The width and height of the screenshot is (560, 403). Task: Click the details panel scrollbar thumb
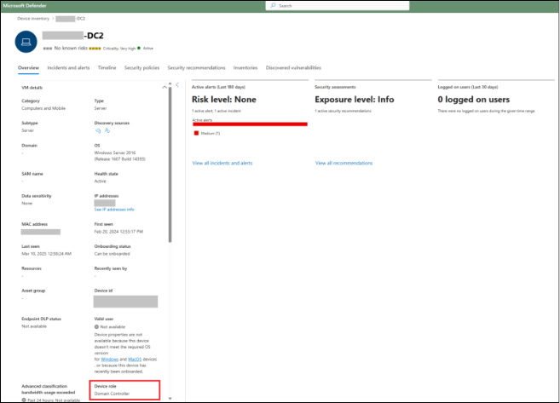click(x=170, y=164)
